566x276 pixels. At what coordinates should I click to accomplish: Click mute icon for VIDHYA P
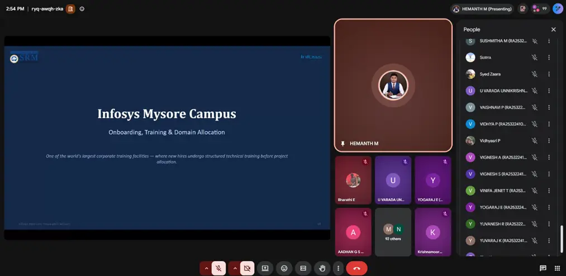[535, 124]
